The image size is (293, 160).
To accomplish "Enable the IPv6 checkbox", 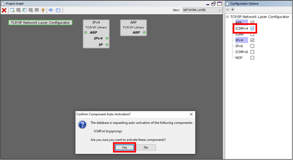I will [x=252, y=46].
